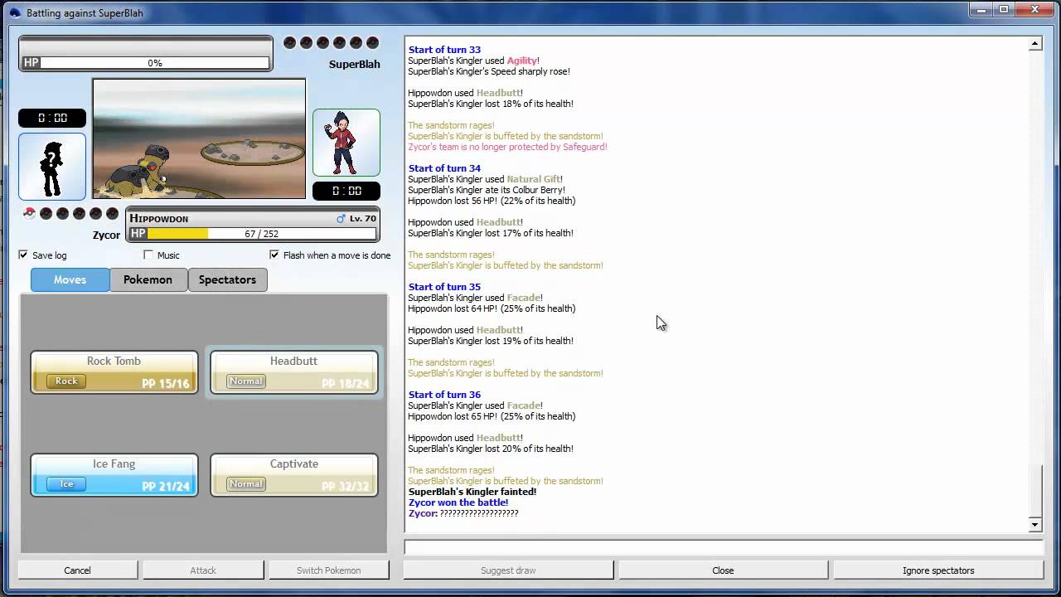Click Zycor's 0:00 timer display
Screen dimensions: 1061x597
(x=52, y=118)
